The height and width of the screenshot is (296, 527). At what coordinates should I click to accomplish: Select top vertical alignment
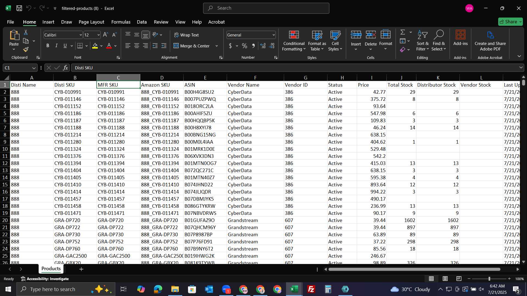(x=128, y=35)
